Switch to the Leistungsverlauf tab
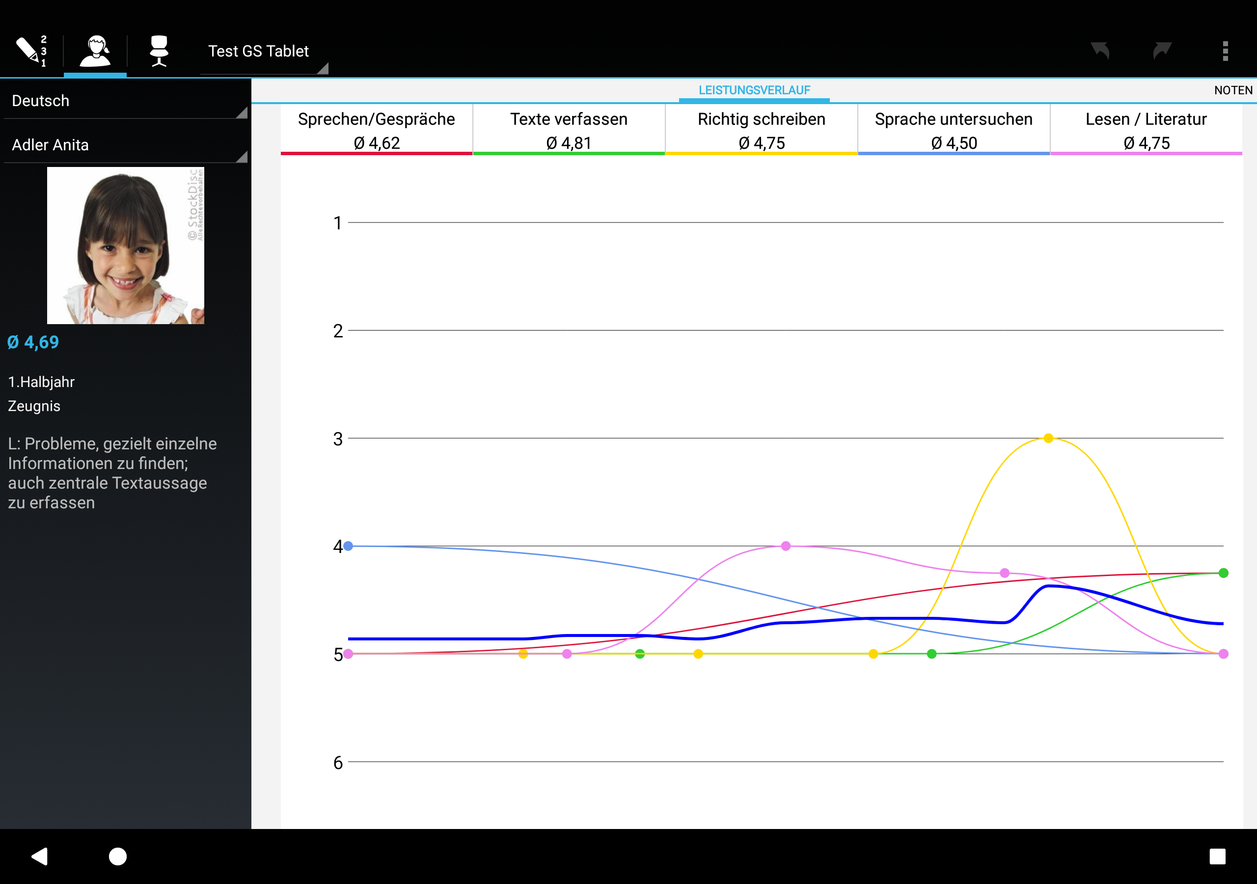Screen dimensions: 1257x884 tap(754, 90)
